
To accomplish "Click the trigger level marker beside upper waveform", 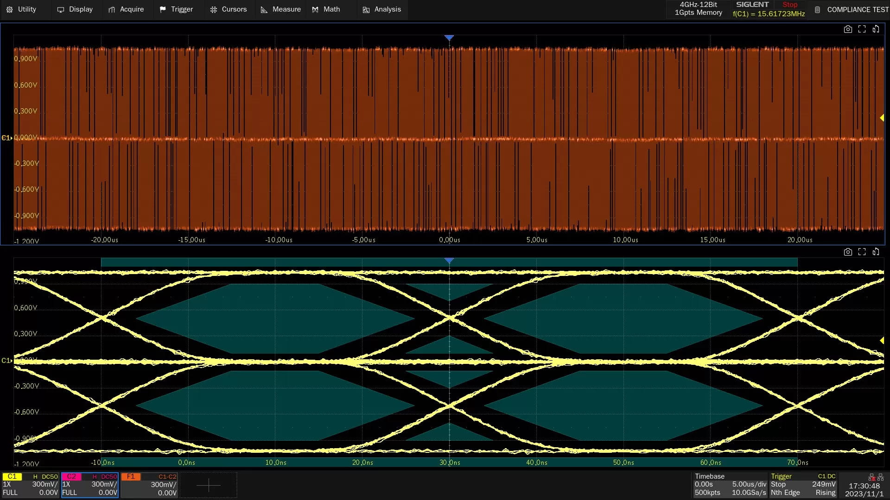I will pyautogui.click(x=882, y=118).
